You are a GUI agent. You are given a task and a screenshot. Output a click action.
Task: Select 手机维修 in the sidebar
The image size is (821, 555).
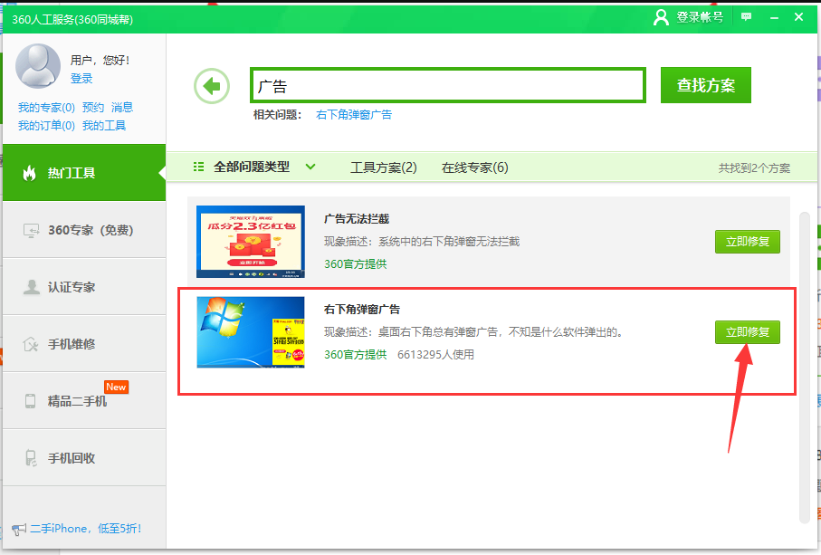[71, 344]
